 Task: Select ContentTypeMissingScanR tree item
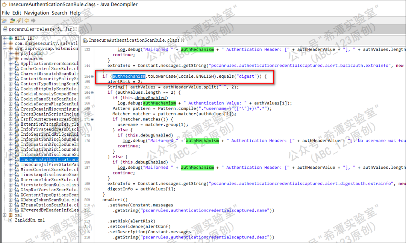click(x=49, y=84)
